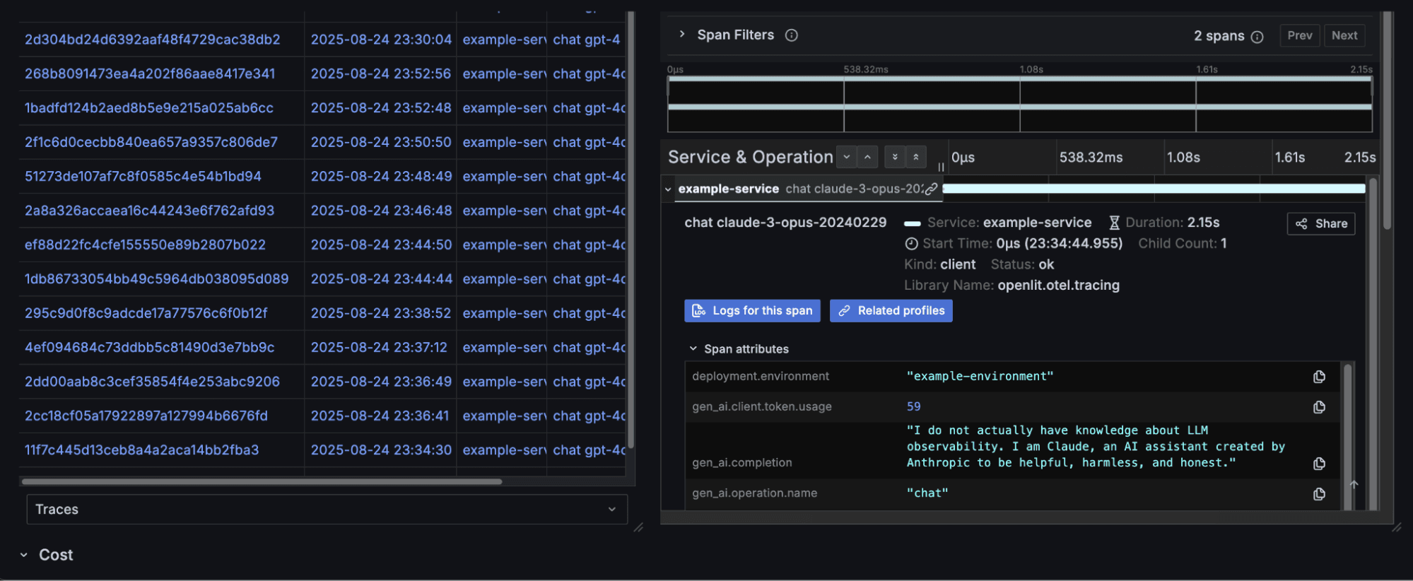Click the gen_ai.client.token.usage value 59
Image resolution: width=1413 pixels, height=581 pixels.
(x=914, y=407)
